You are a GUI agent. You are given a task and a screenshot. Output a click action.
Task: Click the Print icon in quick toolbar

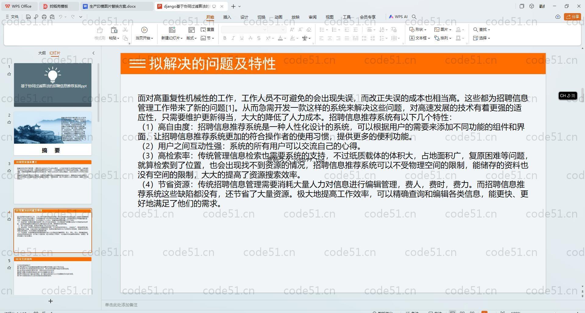[44, 17]
